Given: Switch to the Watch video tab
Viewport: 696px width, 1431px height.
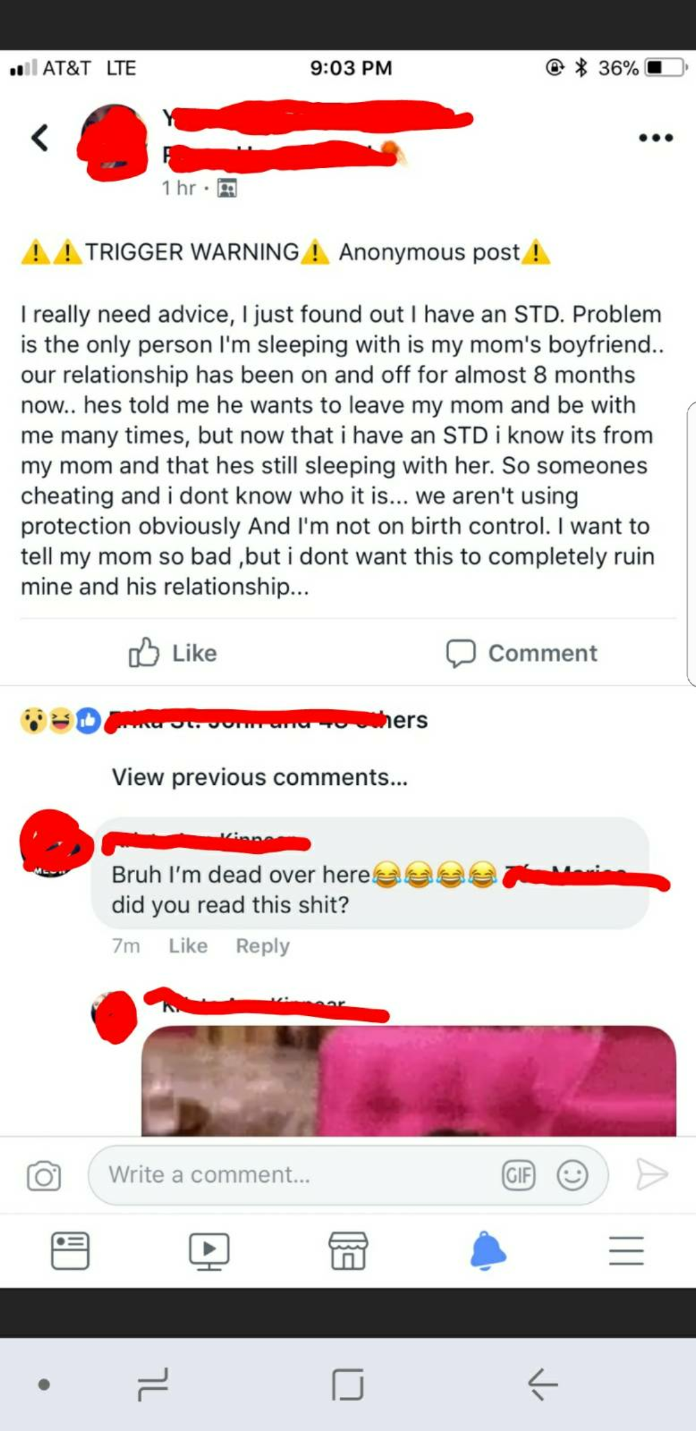Looking at the screenshot, I should pos(209,1251).
